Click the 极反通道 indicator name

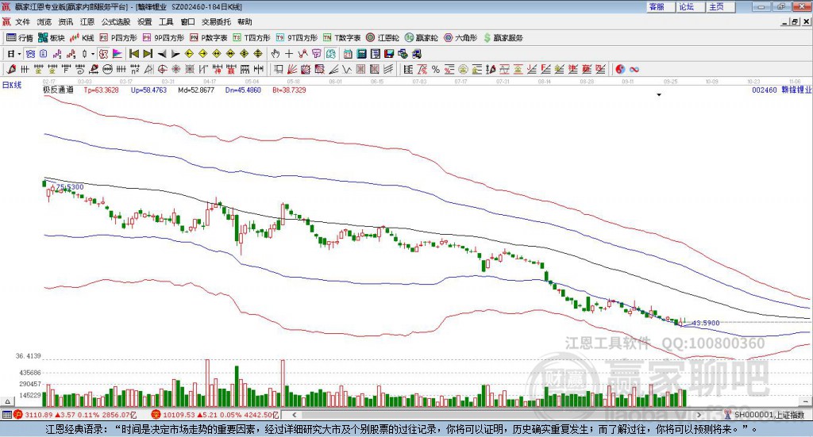pyautogui.click(x=58, y=90)
